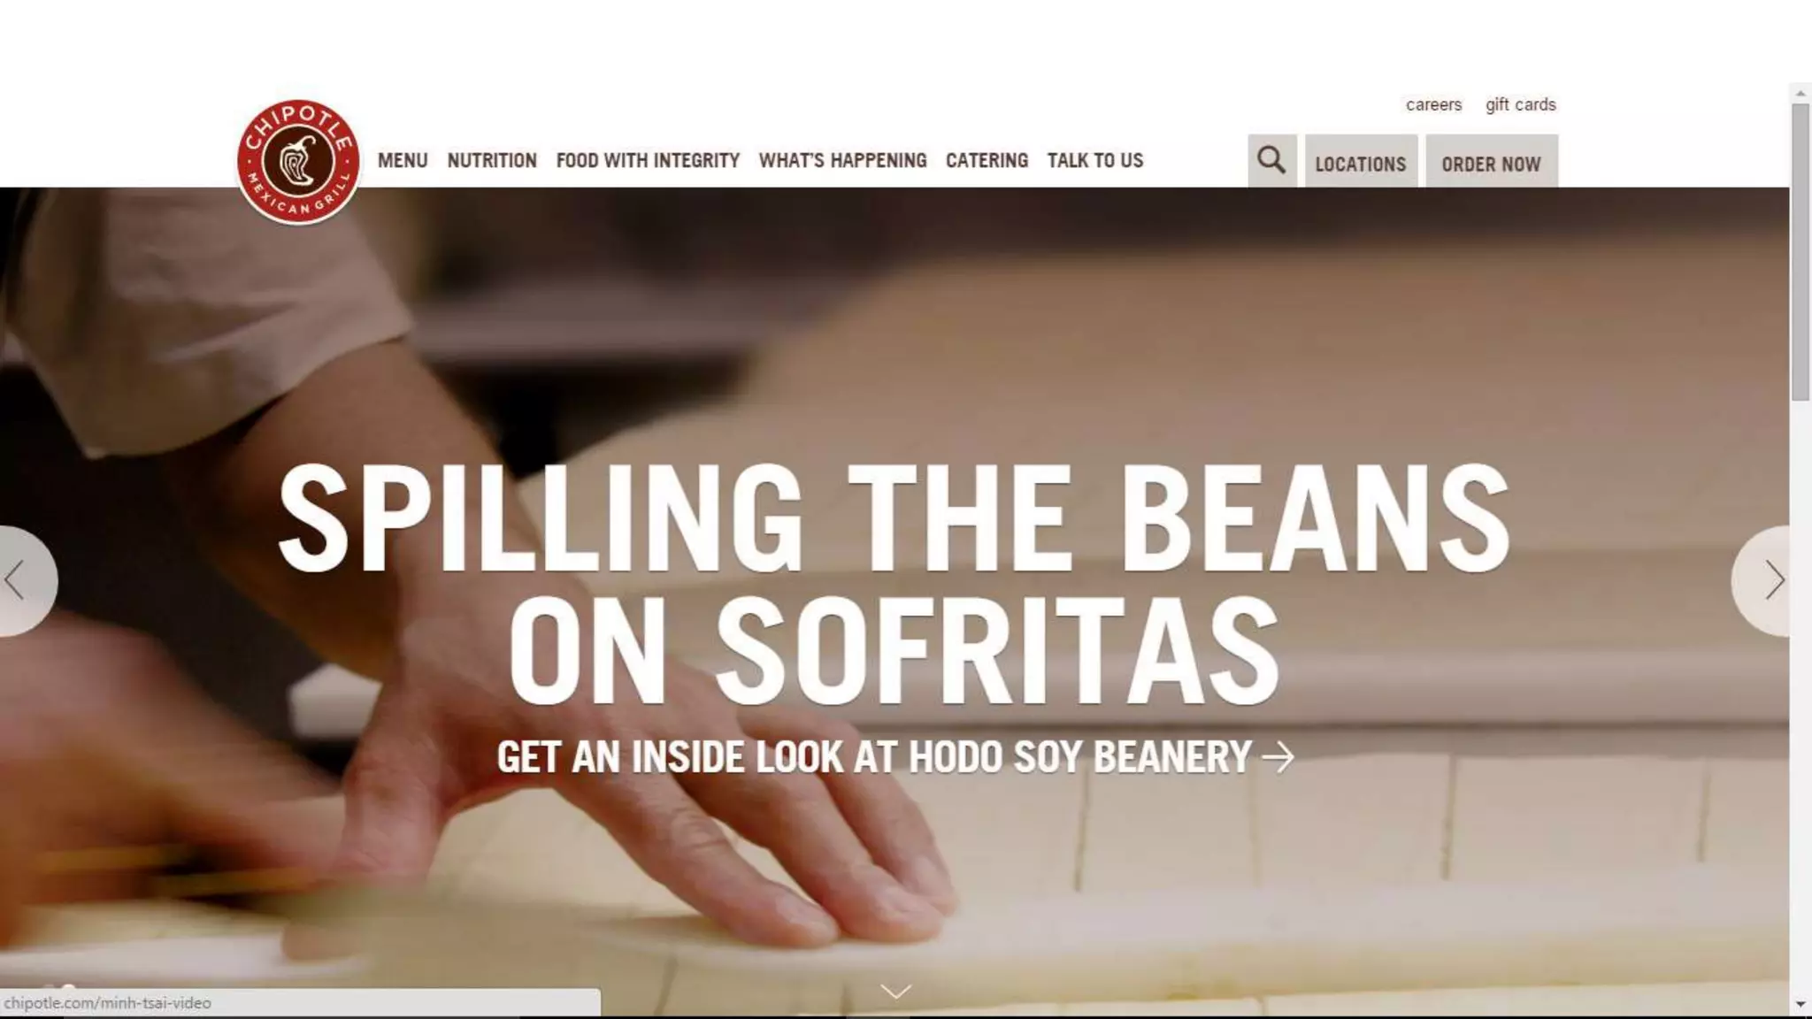Click the arrow after HODO SOY BEANERY
1812x1019 pixels.
click(1278, 757)
